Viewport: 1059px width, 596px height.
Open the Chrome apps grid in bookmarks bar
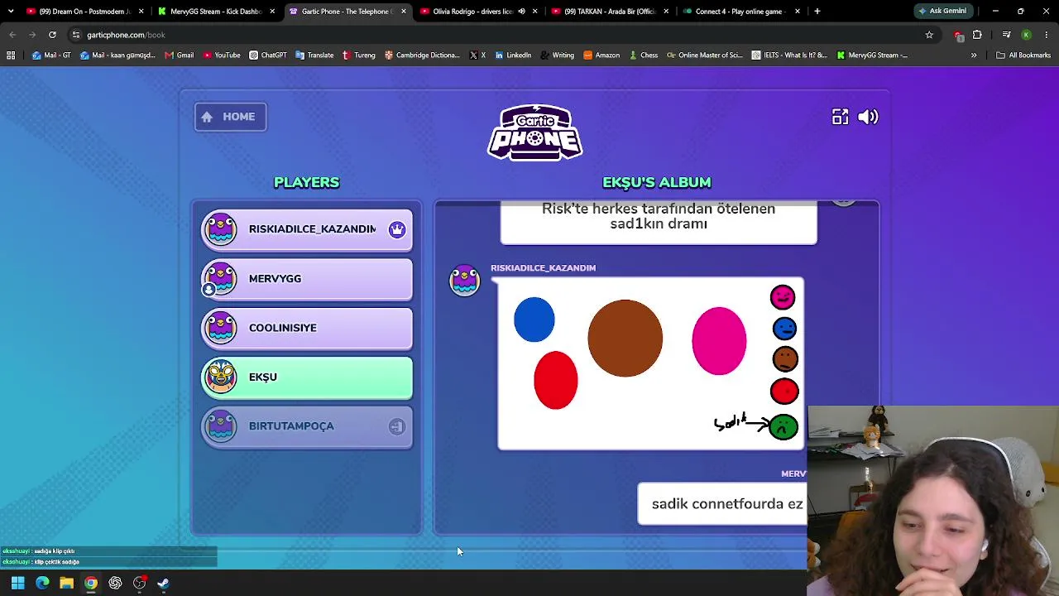11,55
